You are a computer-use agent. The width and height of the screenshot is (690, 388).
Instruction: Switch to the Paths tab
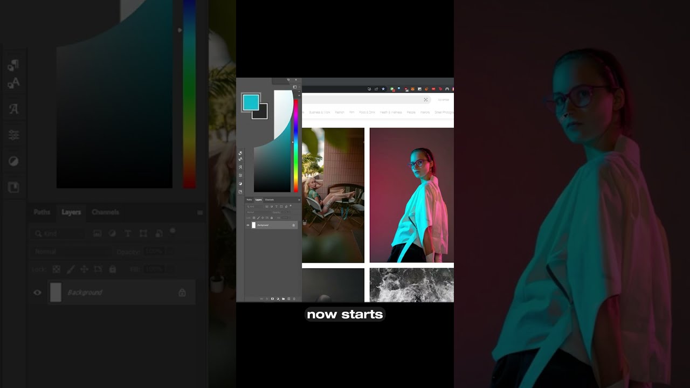249,200
